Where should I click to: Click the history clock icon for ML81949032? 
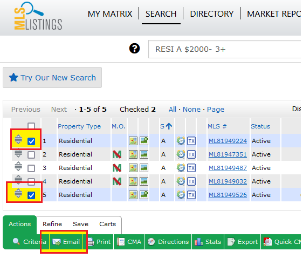point(181,181)
